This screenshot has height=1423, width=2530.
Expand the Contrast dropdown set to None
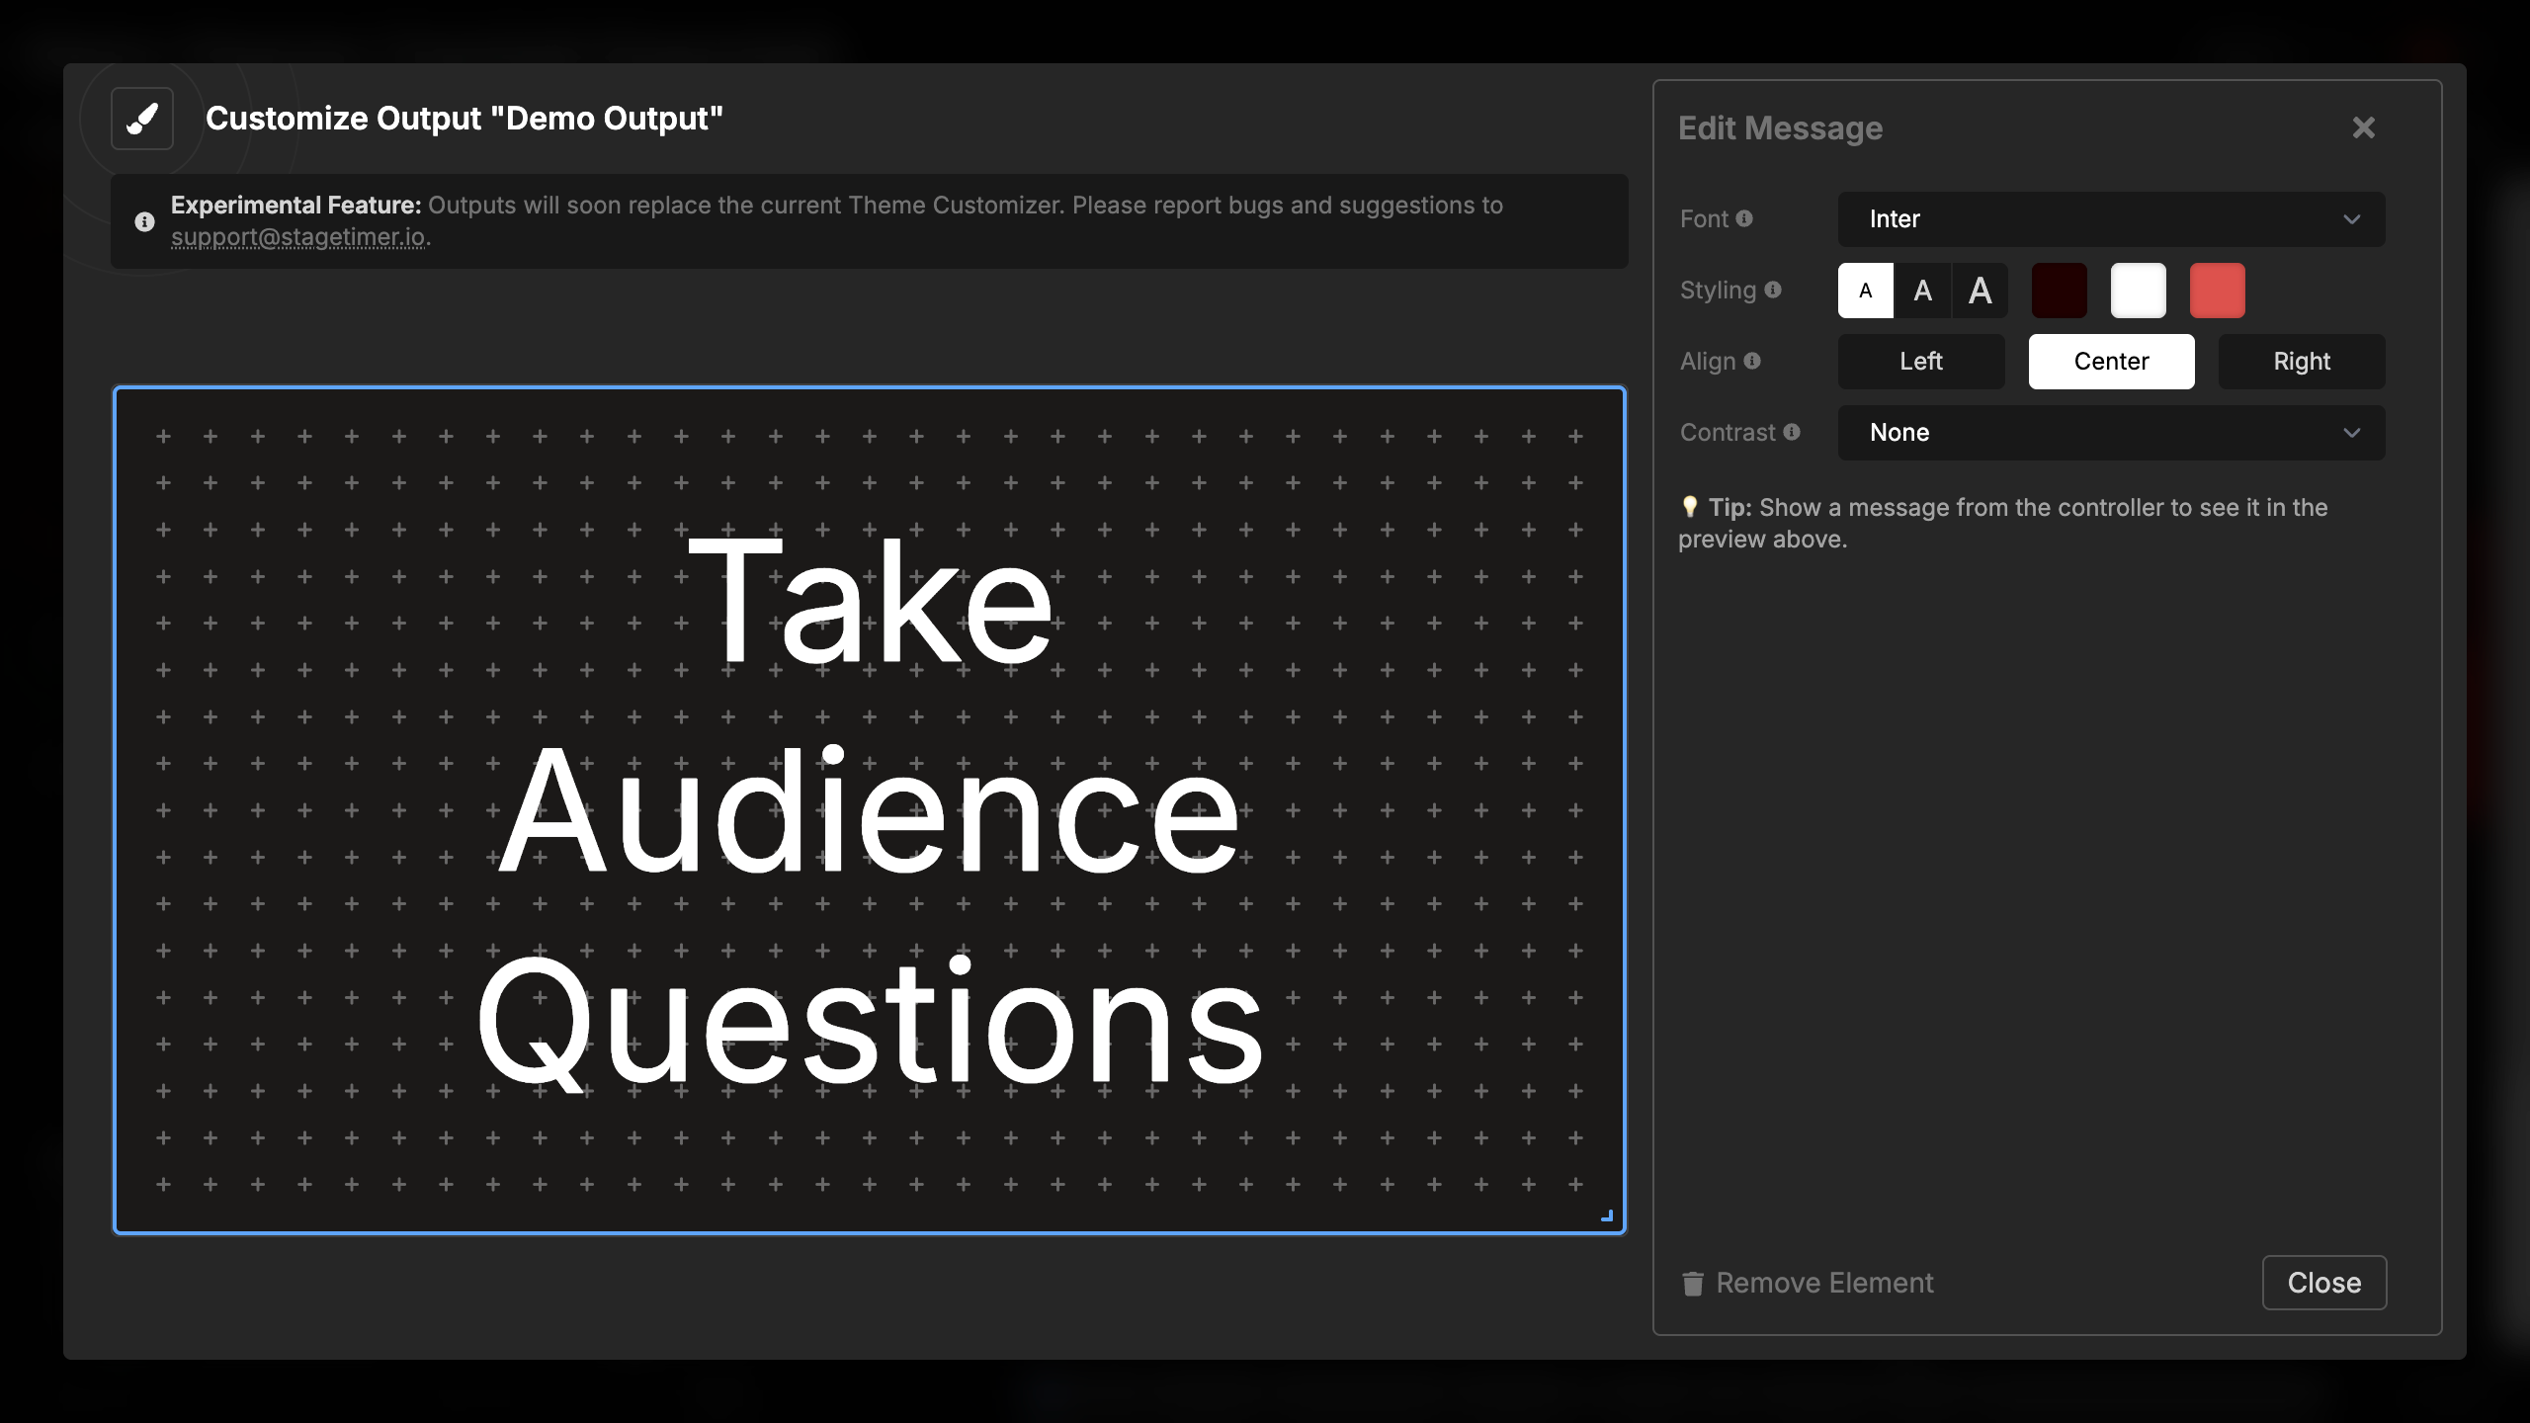(2111, 433)
